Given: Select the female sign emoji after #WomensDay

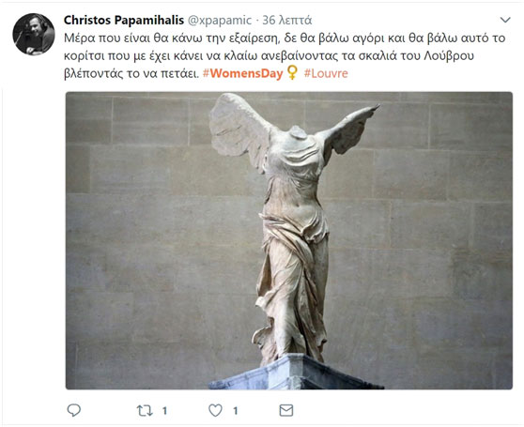Looking at the screenshot, I should [292, 72].
